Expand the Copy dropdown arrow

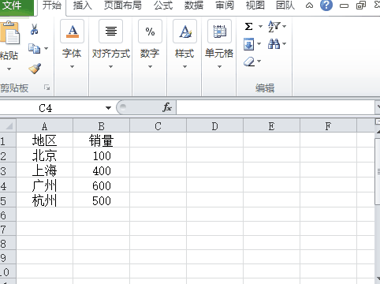(x=47, y=48)
